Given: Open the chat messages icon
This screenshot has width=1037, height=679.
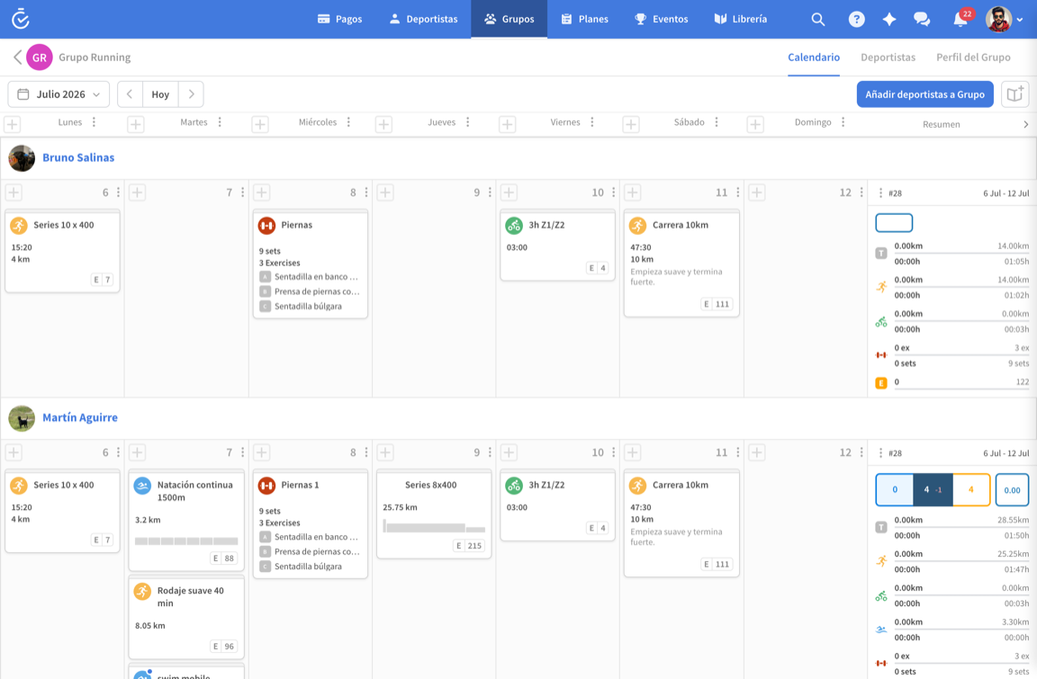Looking at the screenshot, I should [x=922, y=19].
